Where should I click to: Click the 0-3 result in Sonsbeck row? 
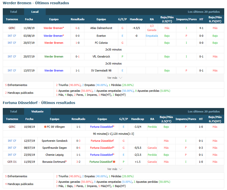(78, 141)
